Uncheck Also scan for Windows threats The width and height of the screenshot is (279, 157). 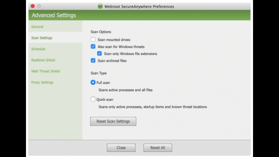(93, 46)
